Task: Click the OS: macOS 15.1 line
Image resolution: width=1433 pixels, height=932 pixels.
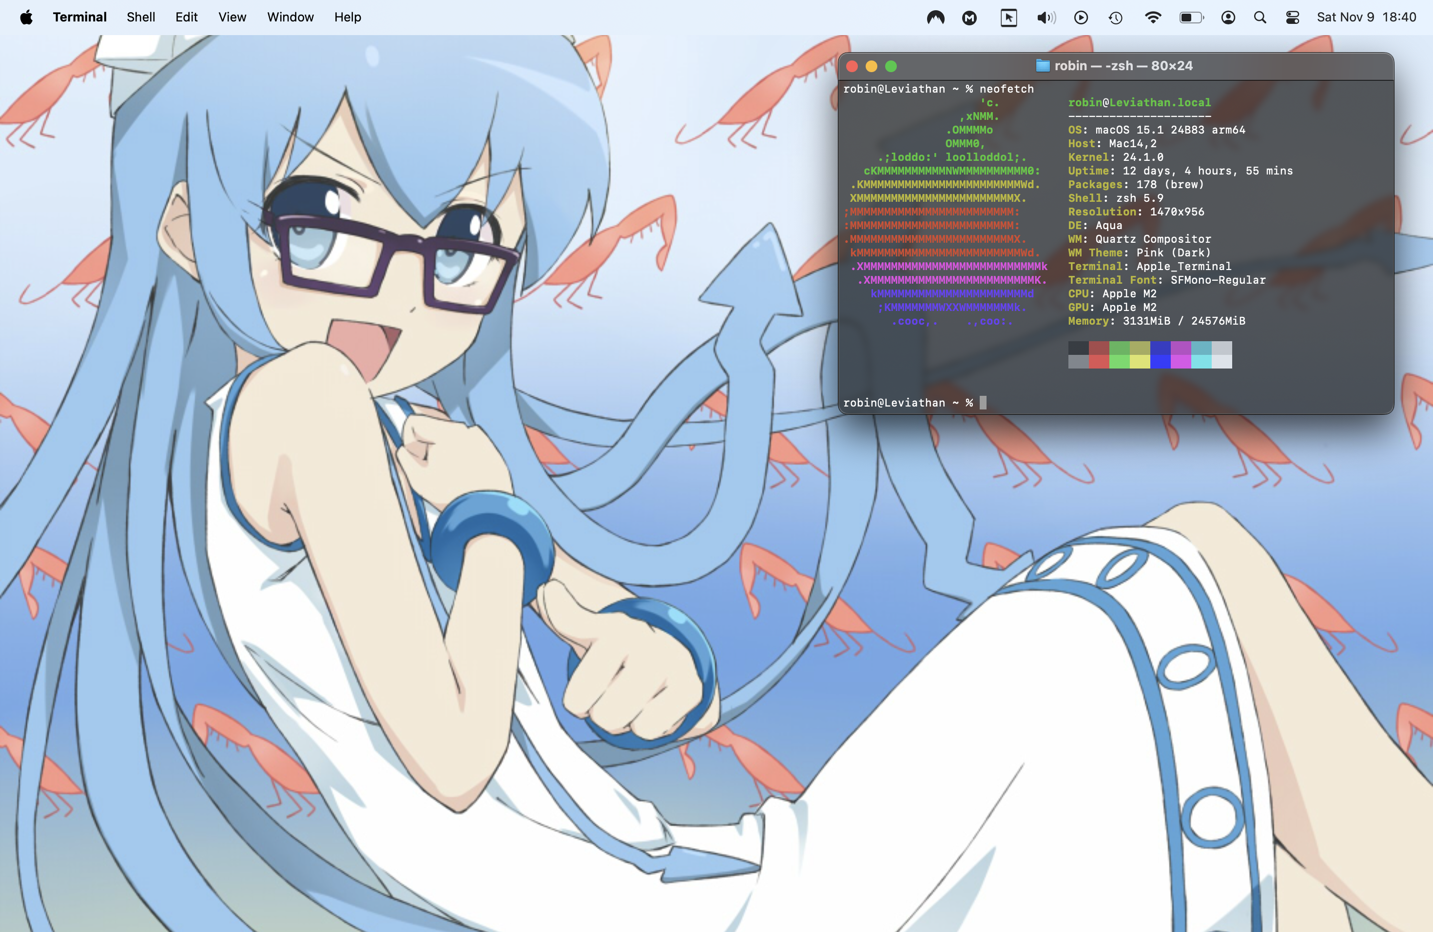Action: point(1157,130)
